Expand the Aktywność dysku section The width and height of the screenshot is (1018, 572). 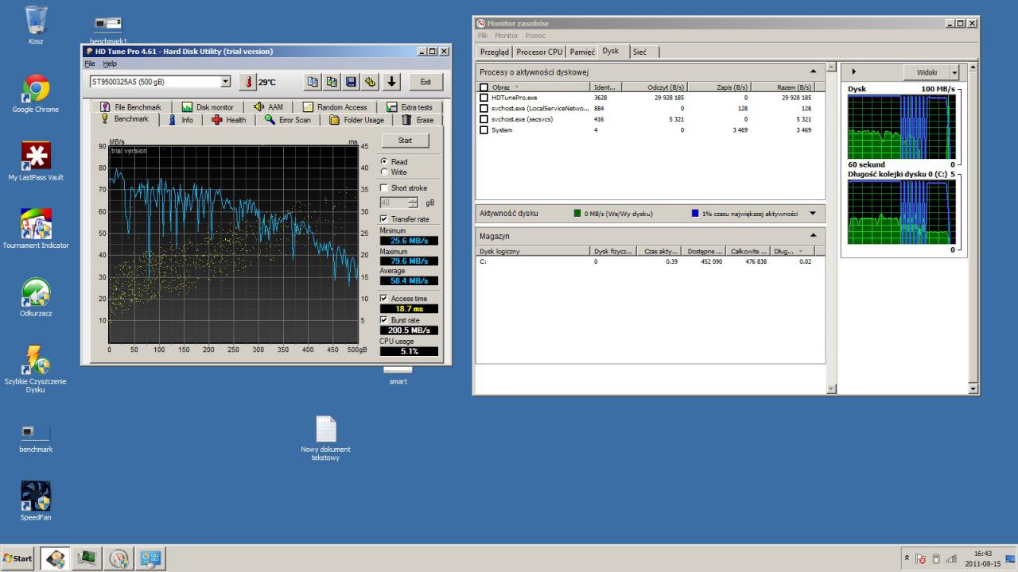(812, 213)
